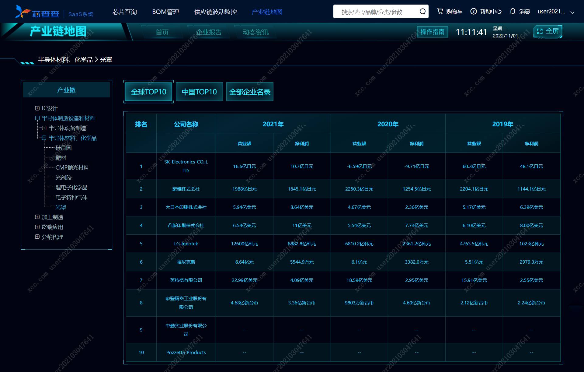Open company 中勤实业股份有限公司
The height and width of the screenshot is (372, 584).
click(x=186, y=330)
